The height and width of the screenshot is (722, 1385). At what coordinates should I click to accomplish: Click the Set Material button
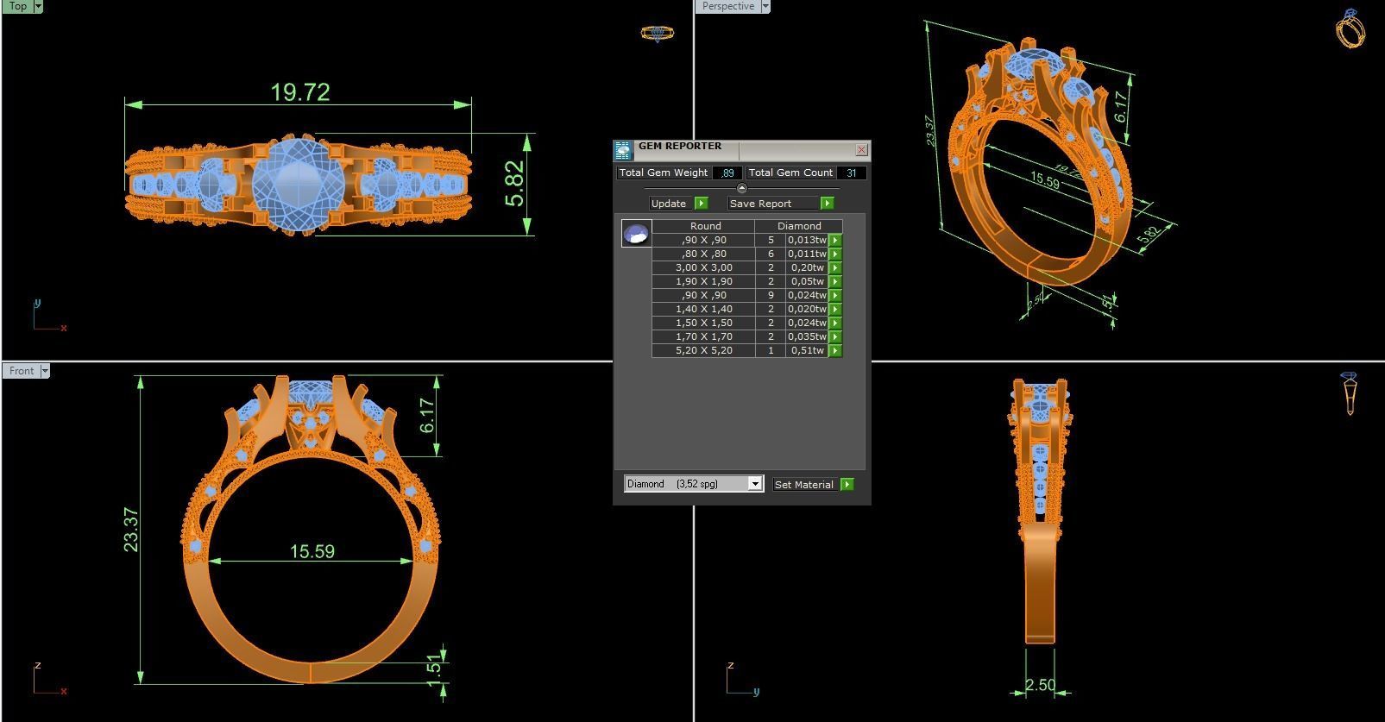click(x=806, y=485)
